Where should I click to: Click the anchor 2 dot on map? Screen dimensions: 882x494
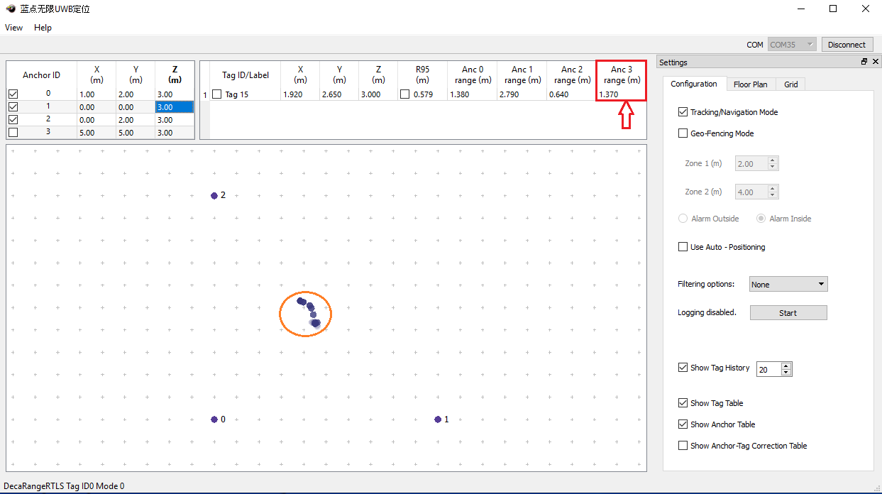(214, 196)
